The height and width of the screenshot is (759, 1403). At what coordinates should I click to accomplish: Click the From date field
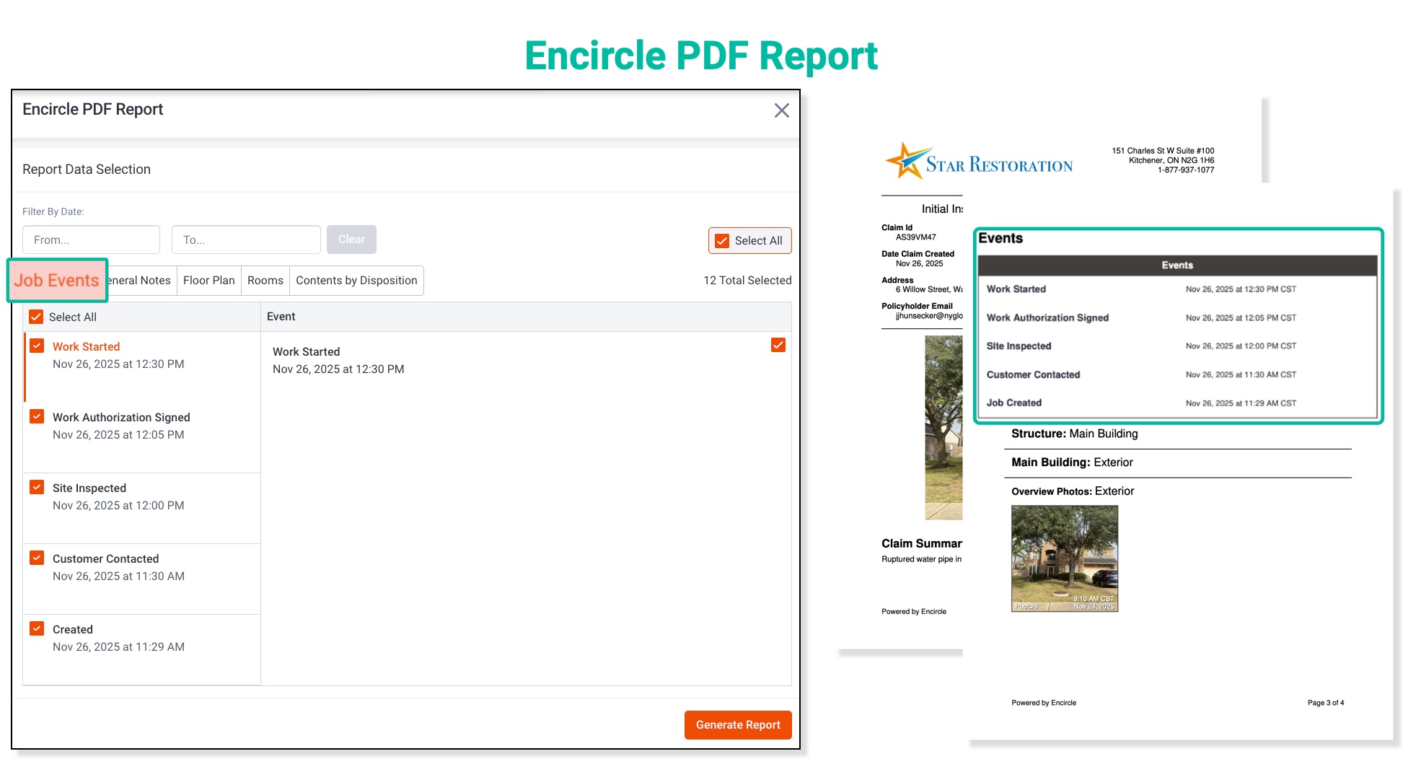(91, 239)
